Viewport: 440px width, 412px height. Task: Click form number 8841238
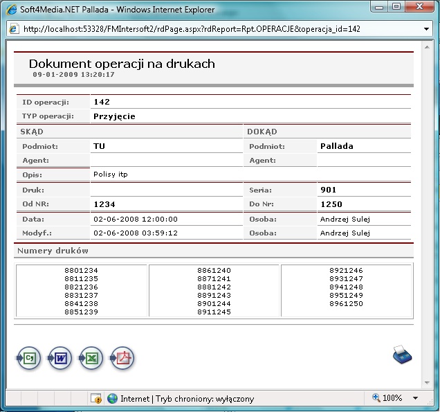pos(82,303)
